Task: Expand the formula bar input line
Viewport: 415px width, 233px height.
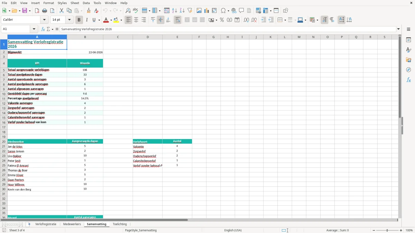Action: point(399,29)
